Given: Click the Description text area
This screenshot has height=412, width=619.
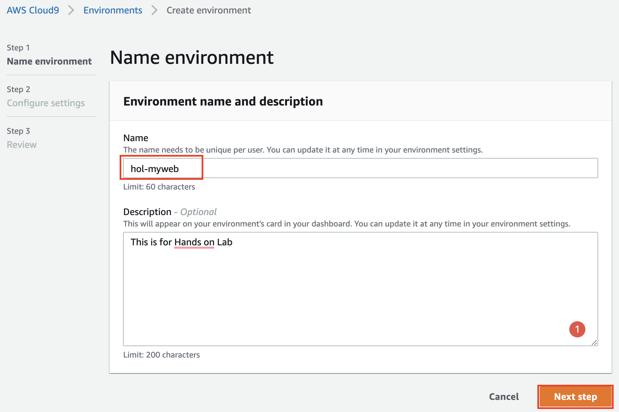Looking at the screenshot, I should coord(360,289).
